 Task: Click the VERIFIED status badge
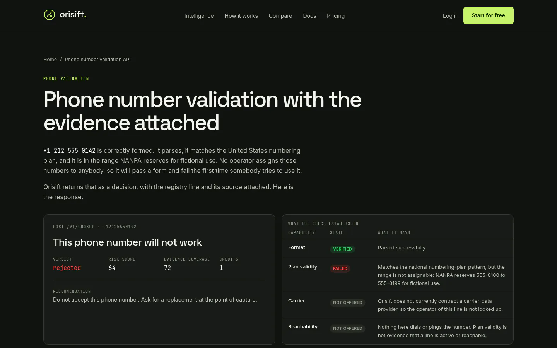(342, 249)
